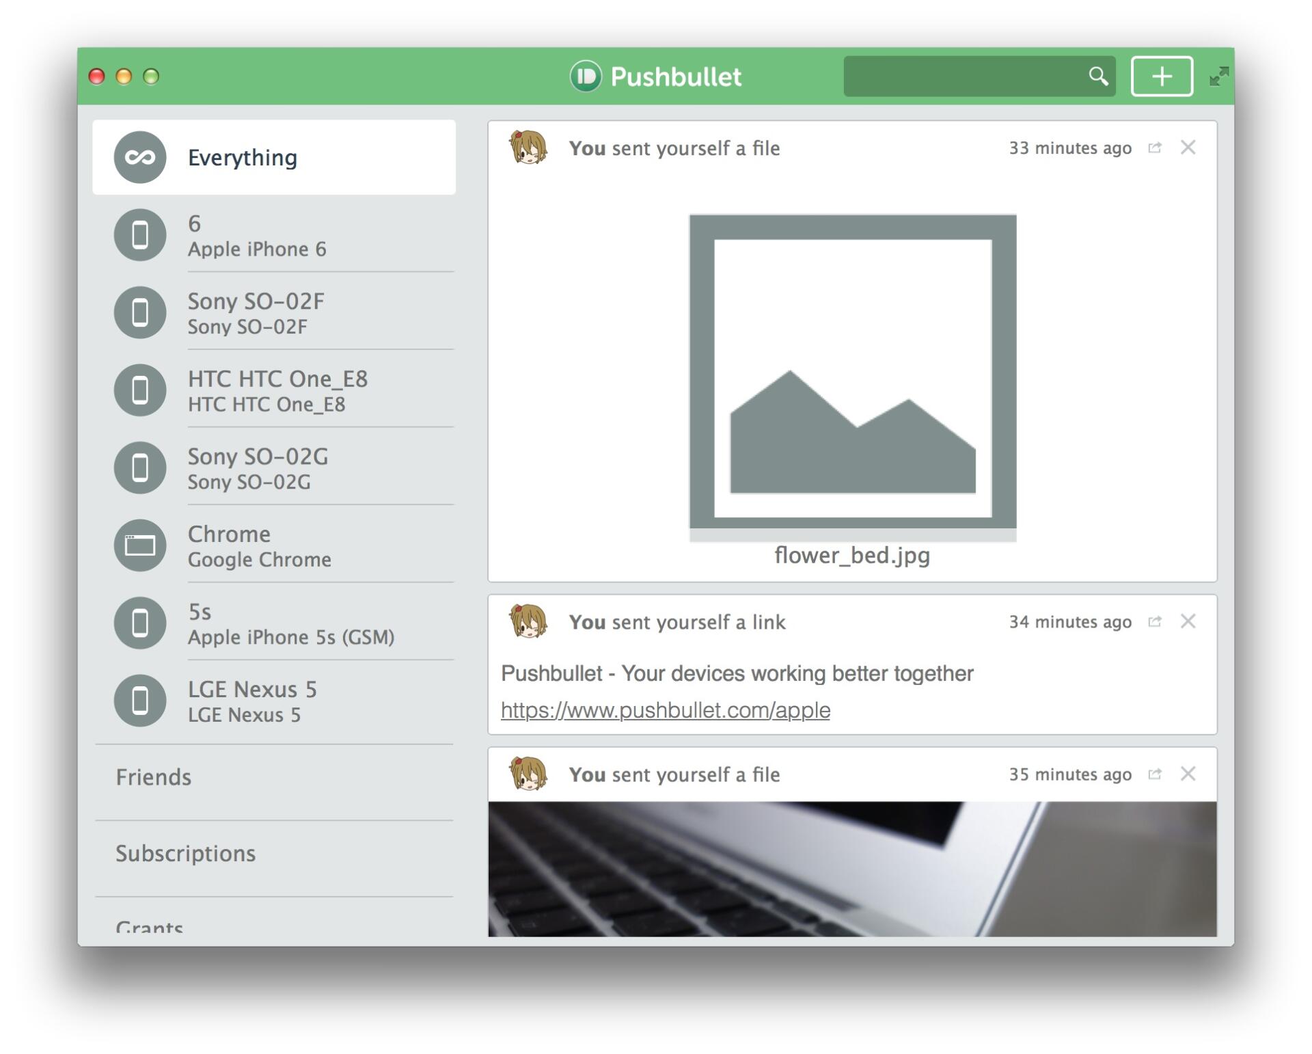
Task: Open the LGE Nexus 5 device pushes
Action: (274, 701)
